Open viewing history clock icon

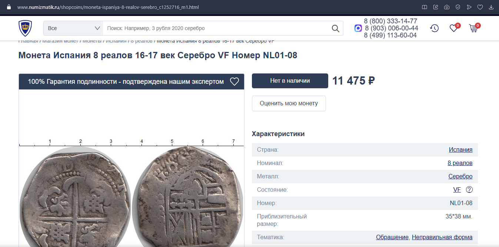434,28
